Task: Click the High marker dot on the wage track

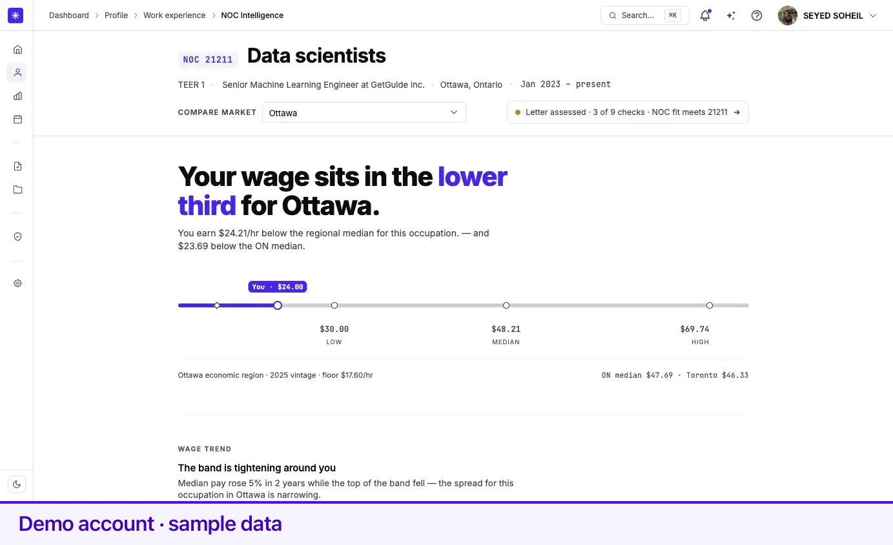Action: tap(710, 305)
